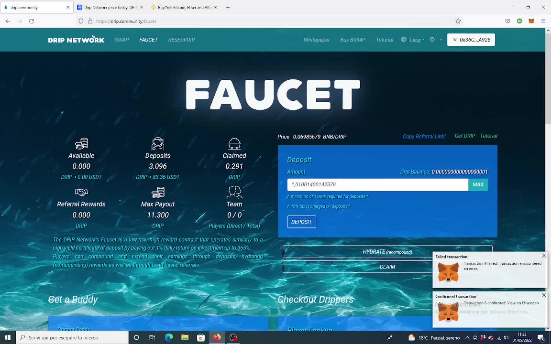The width and height of the screenshot is (551, 344).
Task: Bookmark page with the star icon
Action: [458, 21]
